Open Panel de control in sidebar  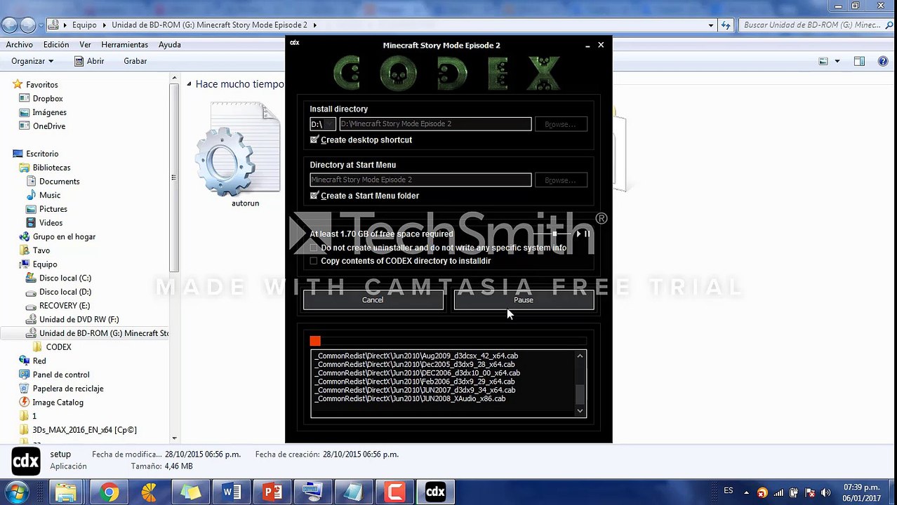click(x=61, y=375)
